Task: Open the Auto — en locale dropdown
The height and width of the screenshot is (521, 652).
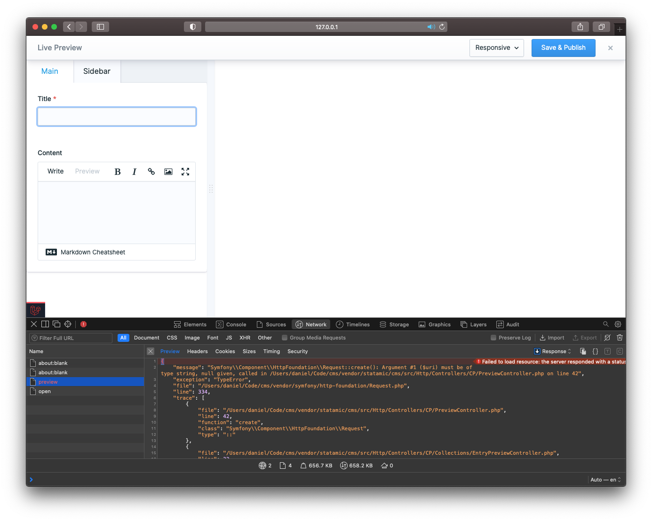Action: pyautogui.click(x=605, y=480)
